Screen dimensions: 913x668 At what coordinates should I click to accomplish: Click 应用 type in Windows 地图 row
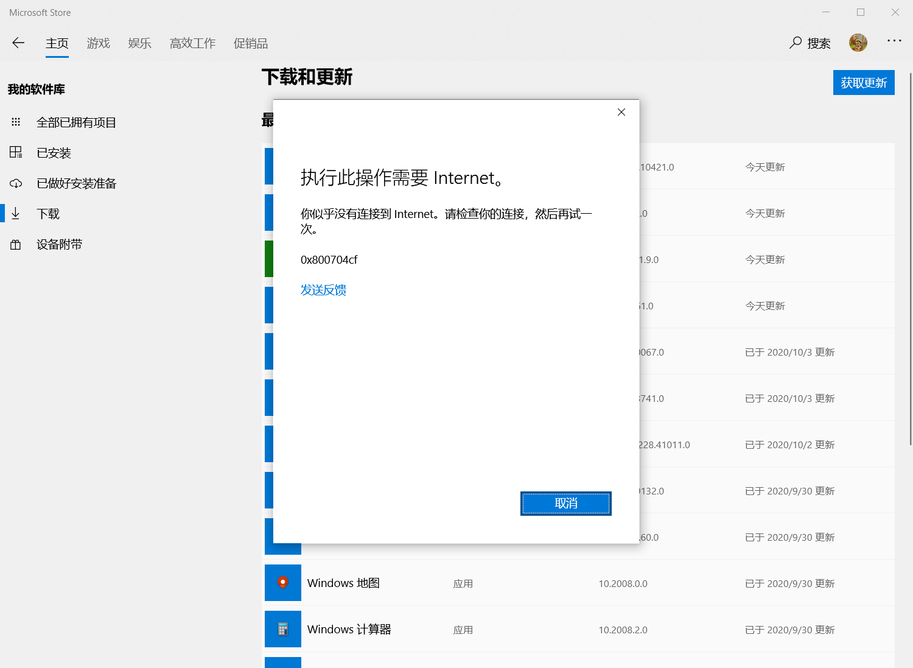(463, 583)
